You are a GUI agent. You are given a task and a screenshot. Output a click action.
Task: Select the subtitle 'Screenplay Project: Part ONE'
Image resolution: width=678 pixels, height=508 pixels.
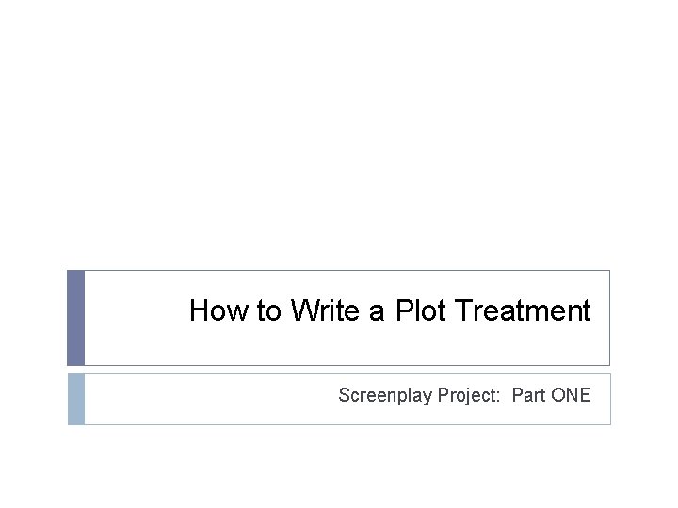[x=464, y=395]
